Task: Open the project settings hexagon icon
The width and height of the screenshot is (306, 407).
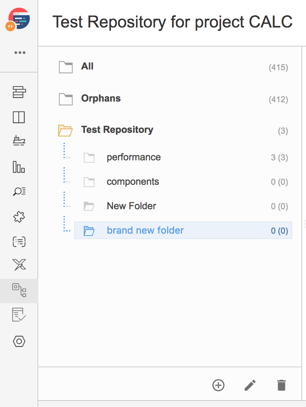Action: click(x=19, y=341)
